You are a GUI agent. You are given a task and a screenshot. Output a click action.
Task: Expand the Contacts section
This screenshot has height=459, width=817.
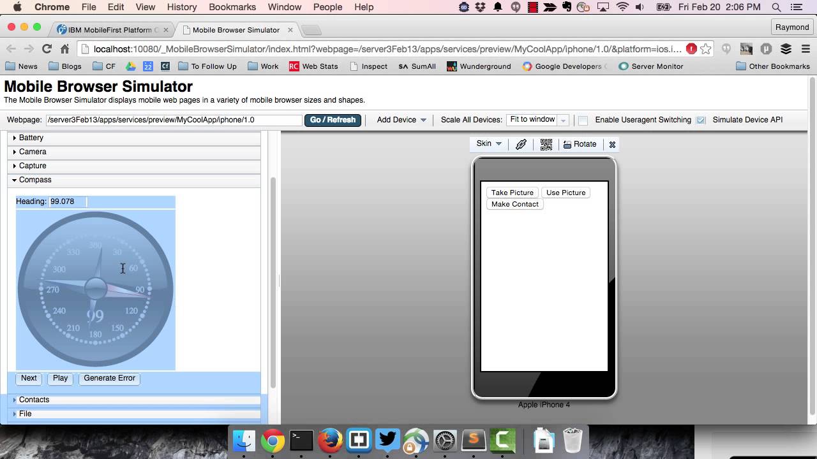[134, 400]
